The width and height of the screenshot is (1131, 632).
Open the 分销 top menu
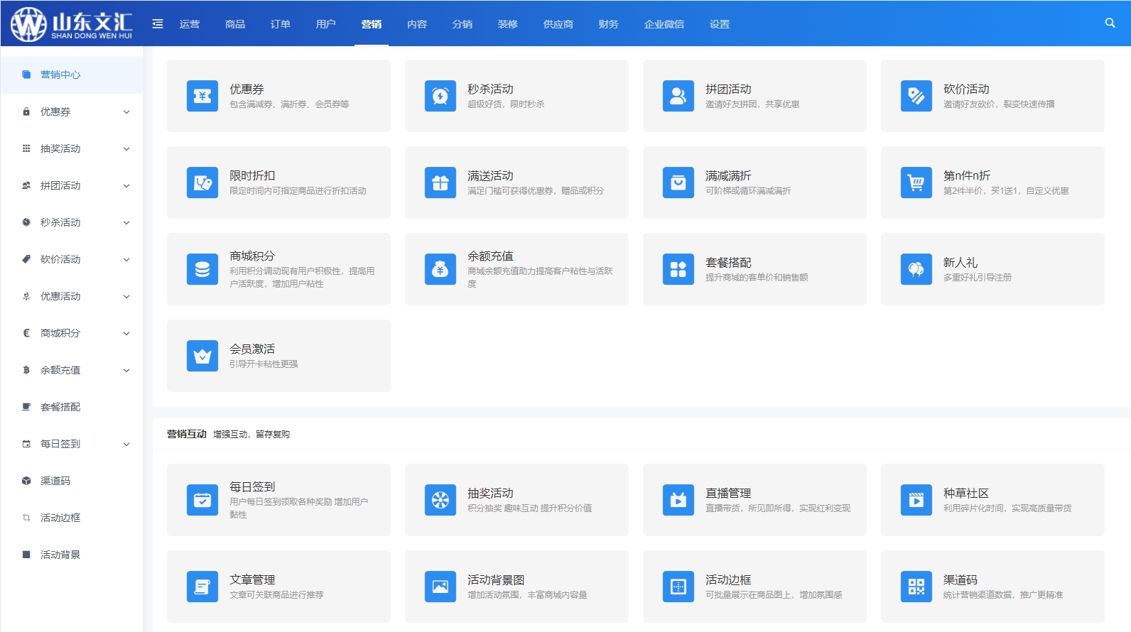tap(462, 24)
